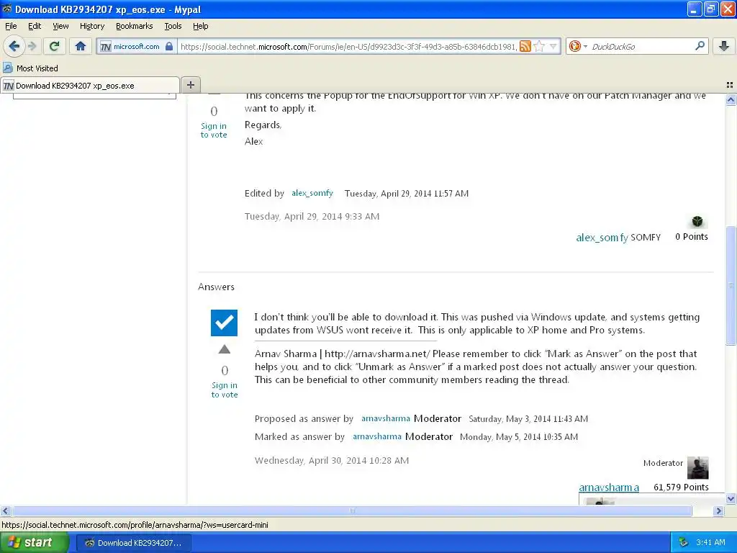The width and height of the screenshot is (737, 553).
Task: Click the blue marked-as-answer checkmark icon
Action: [225, 323]
